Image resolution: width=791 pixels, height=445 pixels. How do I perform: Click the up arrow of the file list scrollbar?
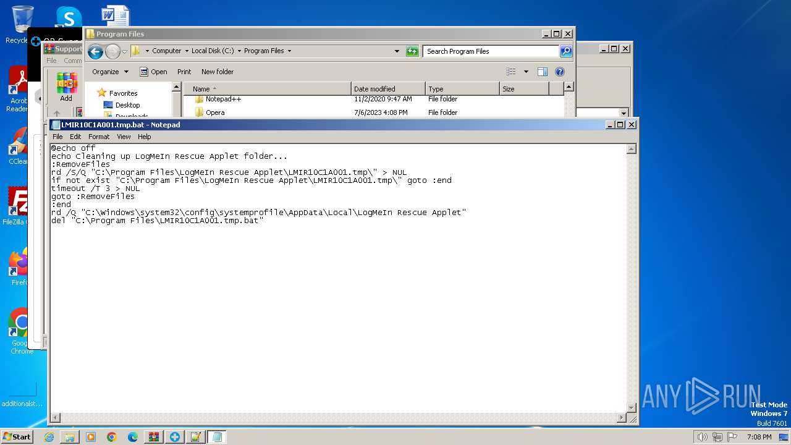(x=570, y=88)
